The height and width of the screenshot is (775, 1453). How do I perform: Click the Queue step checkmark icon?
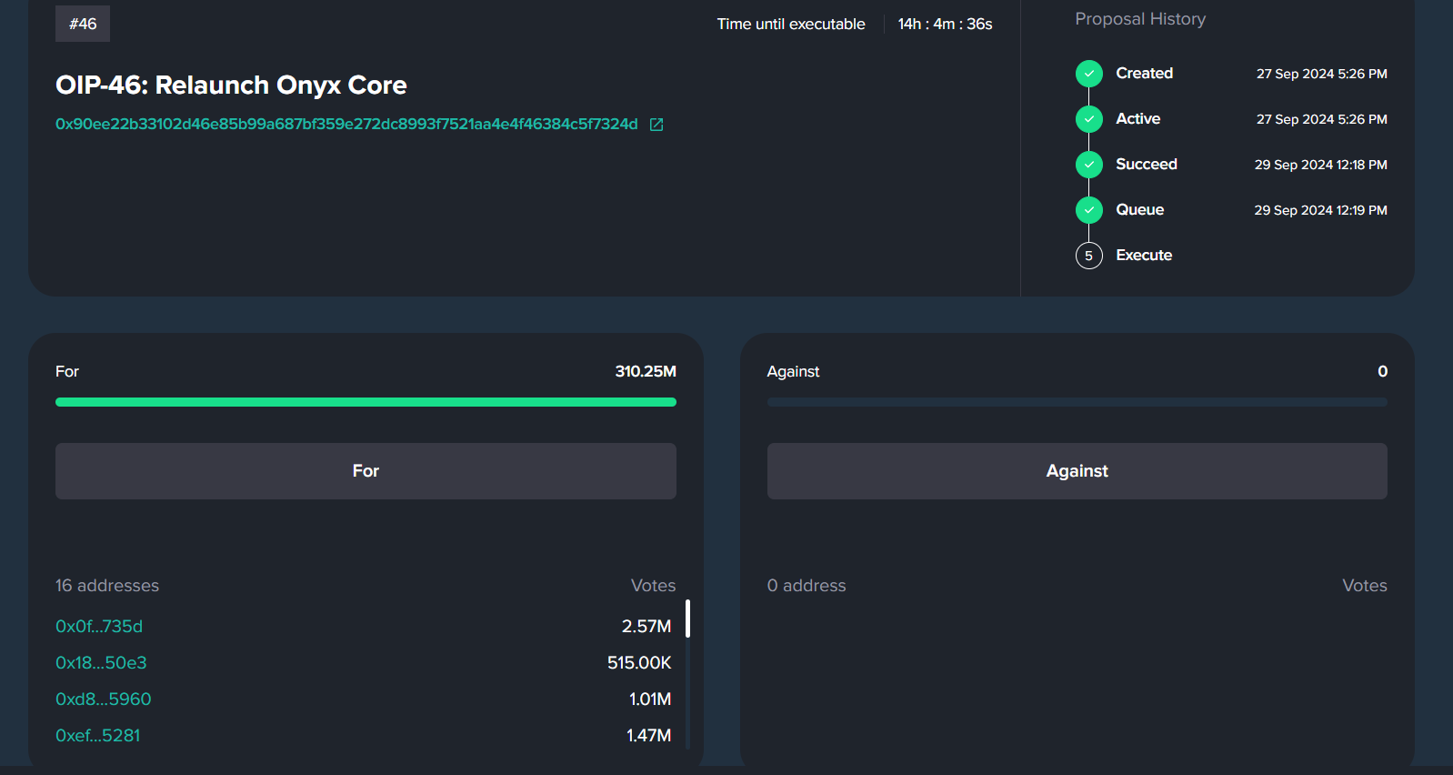pyautogui.click(x=1088, y=210)
